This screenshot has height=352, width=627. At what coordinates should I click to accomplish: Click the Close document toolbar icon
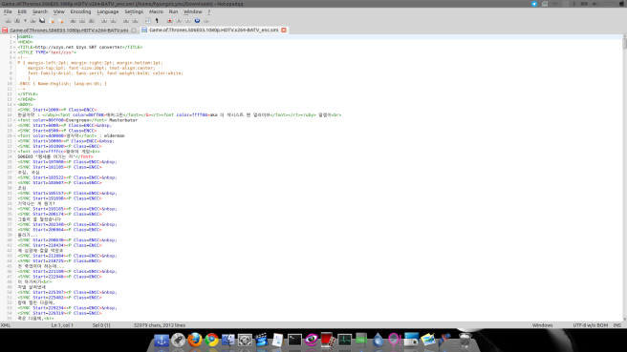pos(52,21)
